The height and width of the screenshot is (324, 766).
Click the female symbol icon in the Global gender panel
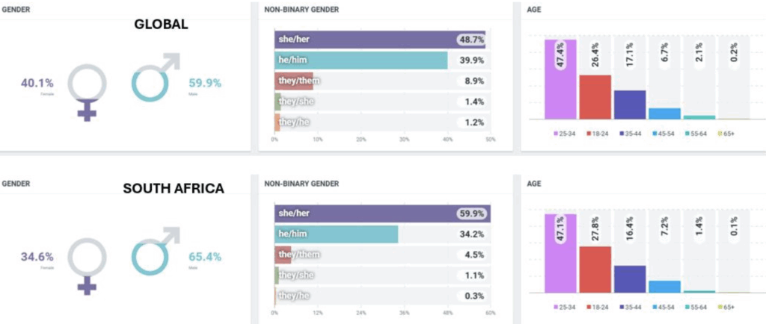pos(88,88)
